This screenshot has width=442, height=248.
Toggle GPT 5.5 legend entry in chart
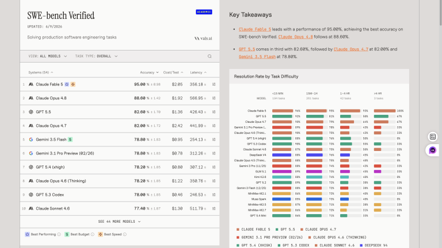pyautogui.click(x=285, y=230)
